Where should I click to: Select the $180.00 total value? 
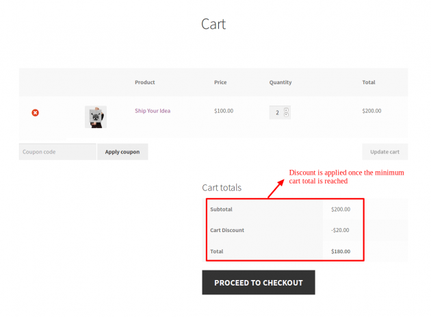pyautogui.click(x=341, y=251)
